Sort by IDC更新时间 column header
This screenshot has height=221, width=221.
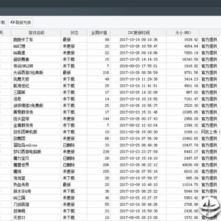[x=138, y=33]
